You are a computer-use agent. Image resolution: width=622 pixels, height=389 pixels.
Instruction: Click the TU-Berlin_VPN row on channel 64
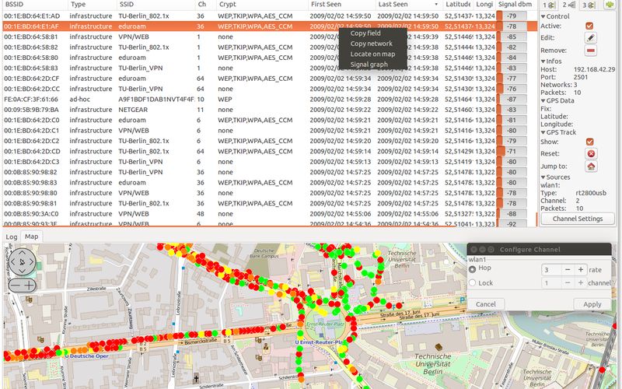269,89
